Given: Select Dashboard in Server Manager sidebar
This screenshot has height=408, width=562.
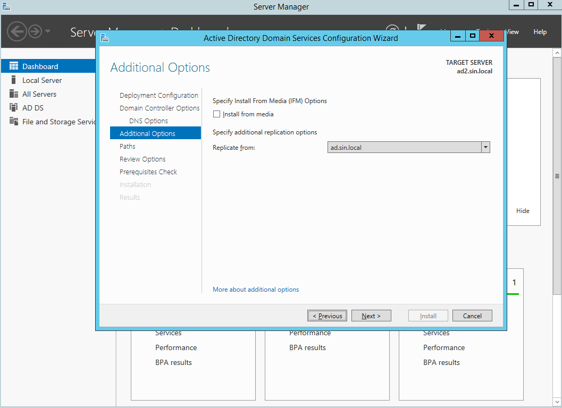Looking at the screenshot, I should 48,66.
